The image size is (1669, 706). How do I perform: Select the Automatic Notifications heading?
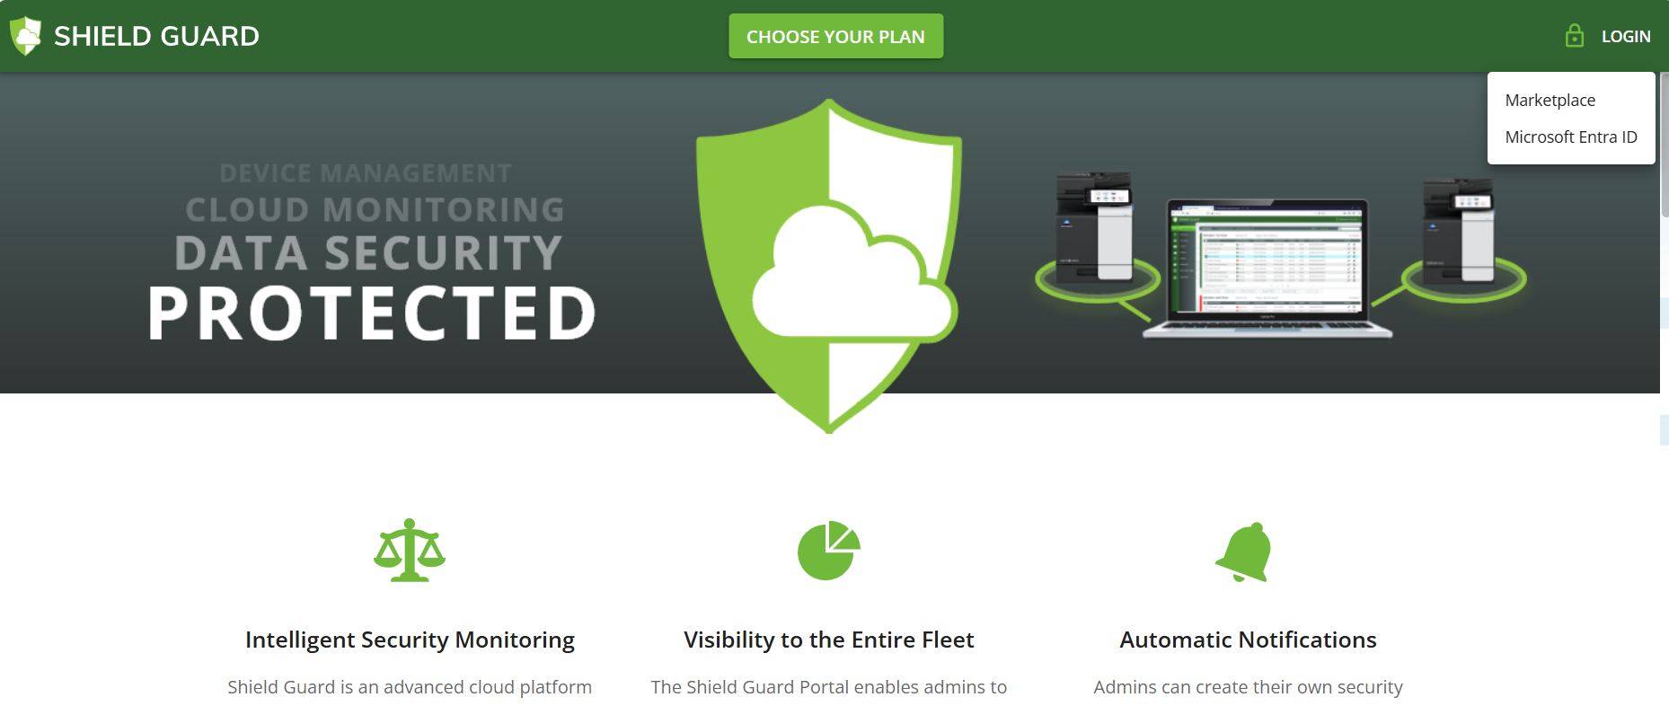tap(1248, 640)
